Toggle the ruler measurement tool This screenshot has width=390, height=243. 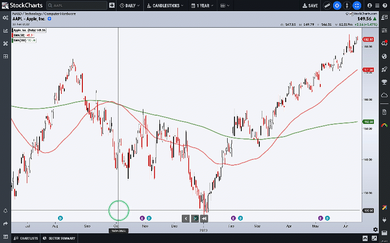(327, 5)
